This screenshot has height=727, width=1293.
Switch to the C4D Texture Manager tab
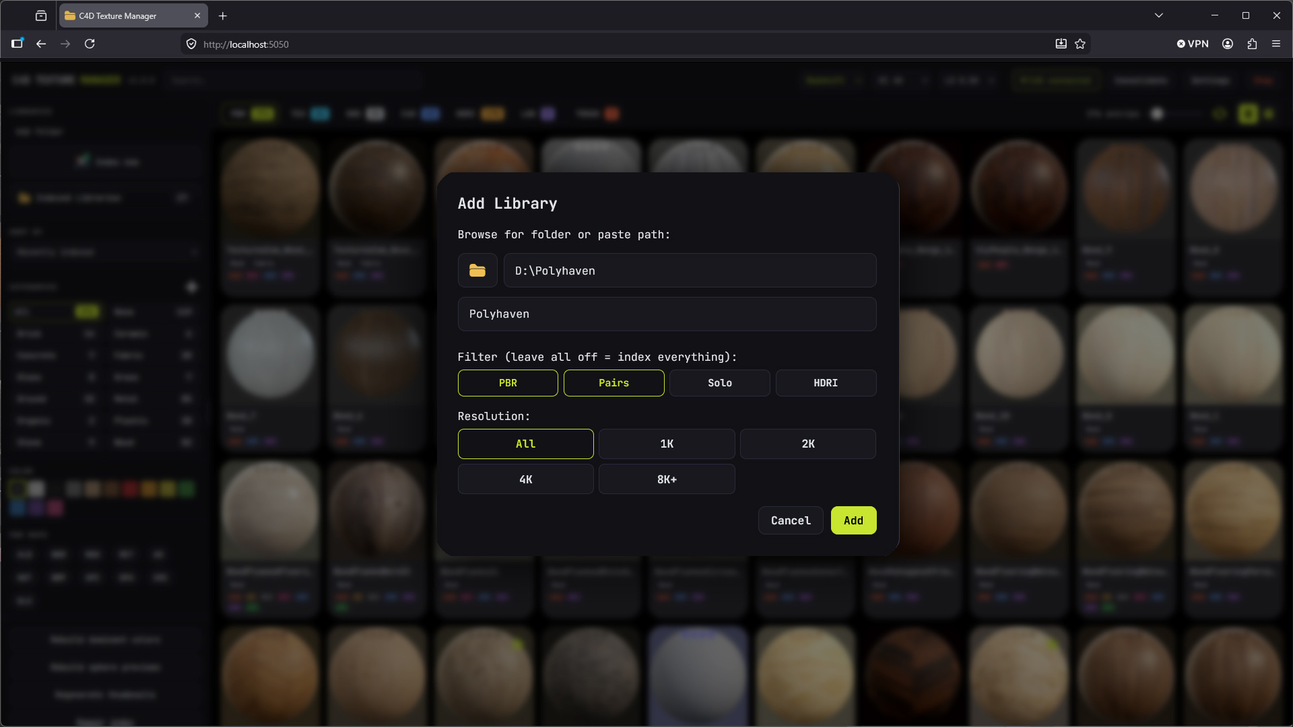125,15
